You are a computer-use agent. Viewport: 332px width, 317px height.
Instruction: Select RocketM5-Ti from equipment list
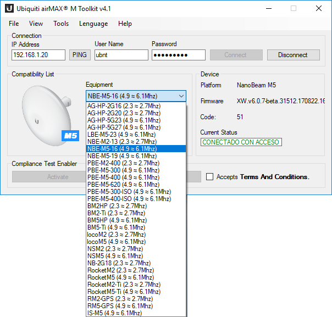pos(136,292)
